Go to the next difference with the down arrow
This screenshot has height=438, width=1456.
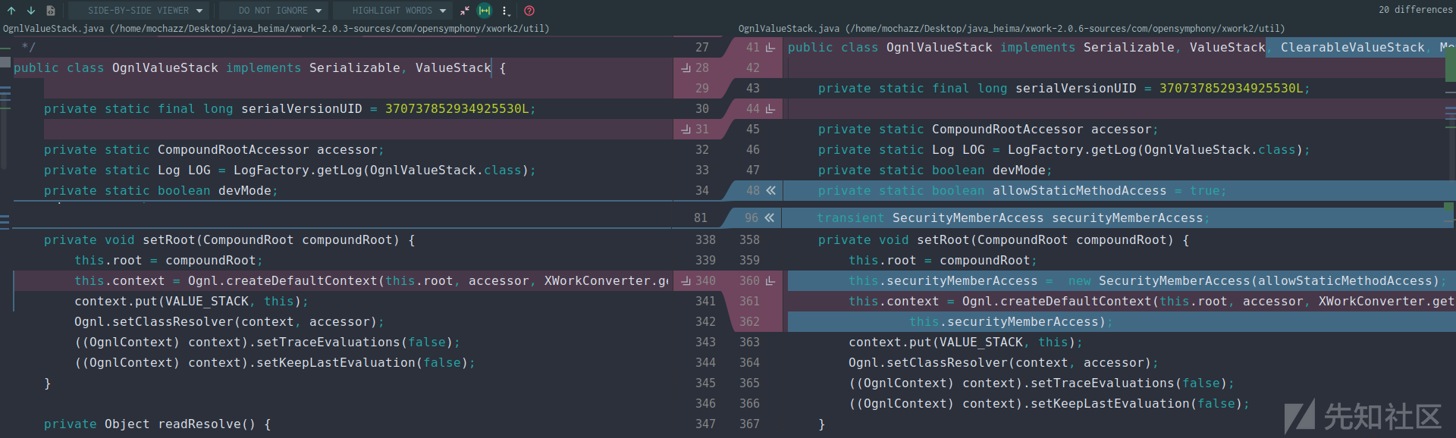pos(31,11)
